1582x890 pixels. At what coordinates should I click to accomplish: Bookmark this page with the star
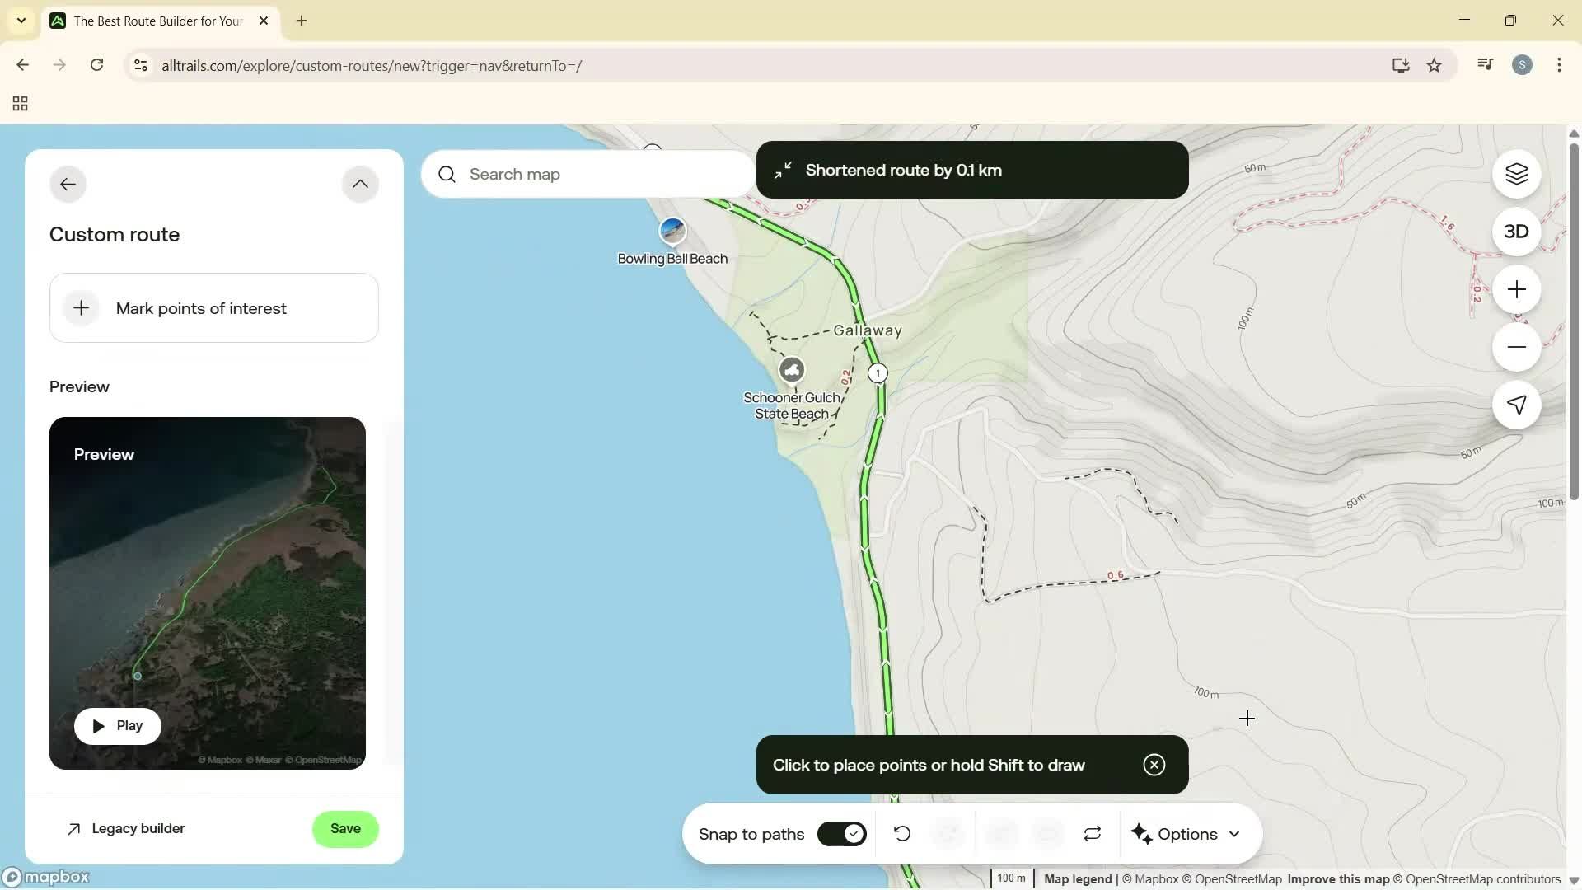[1434, 65]
